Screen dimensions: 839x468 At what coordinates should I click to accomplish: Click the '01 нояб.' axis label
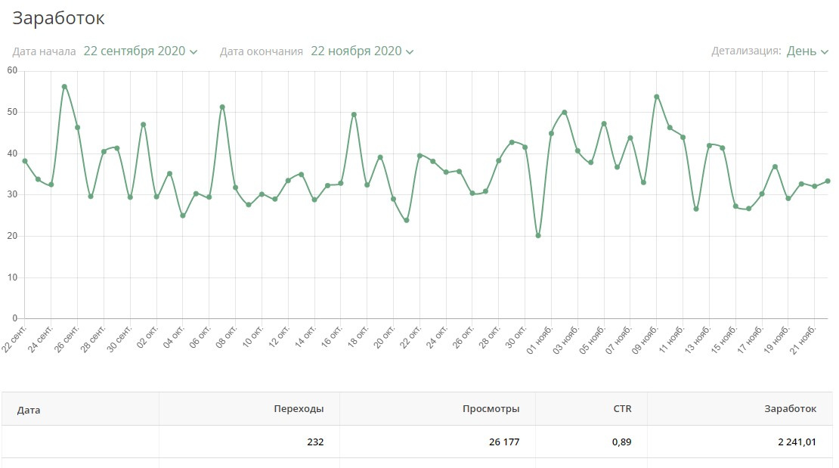coord(540,339)
